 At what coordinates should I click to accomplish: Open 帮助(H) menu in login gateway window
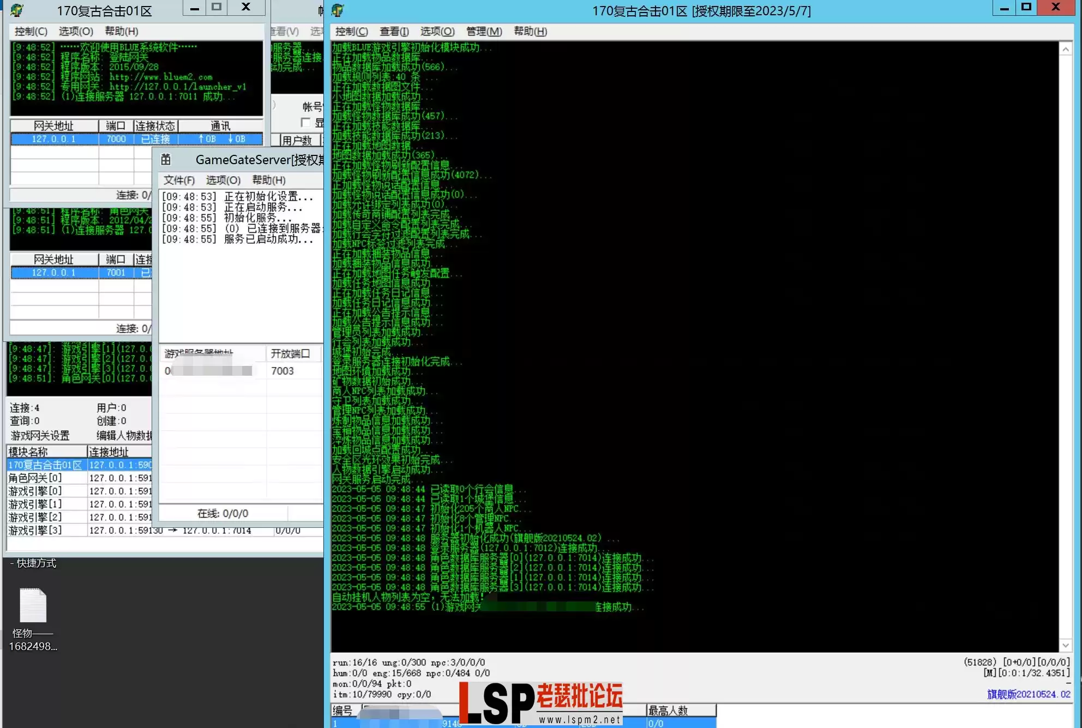[x=121, y=32]
